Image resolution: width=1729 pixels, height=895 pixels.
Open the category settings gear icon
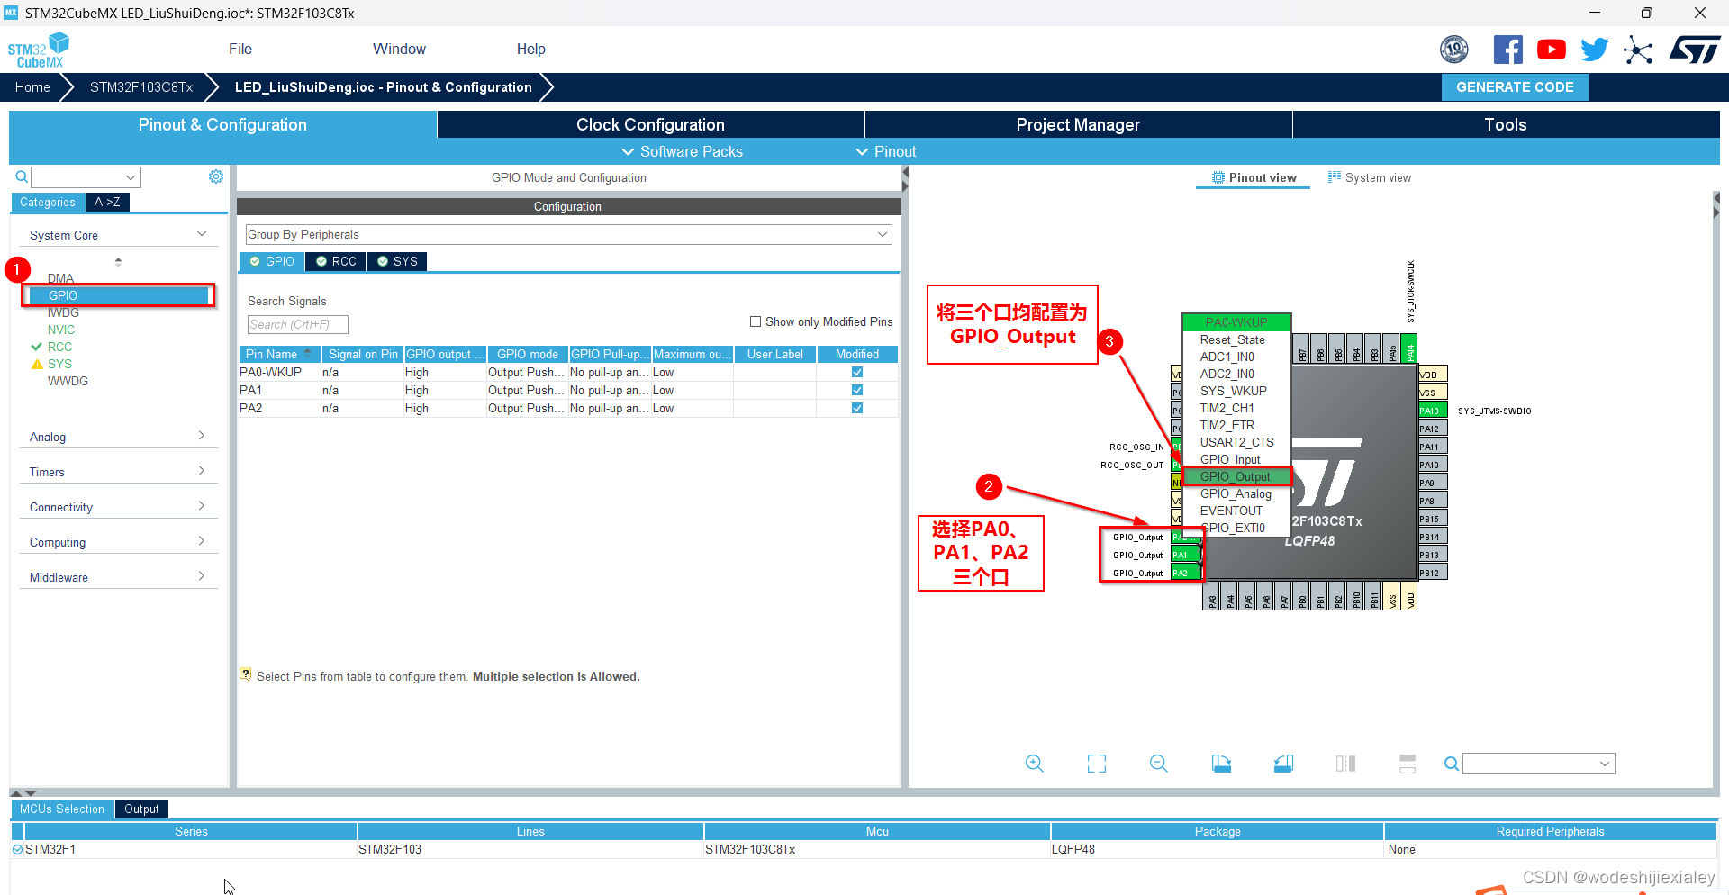click(216, 176)
